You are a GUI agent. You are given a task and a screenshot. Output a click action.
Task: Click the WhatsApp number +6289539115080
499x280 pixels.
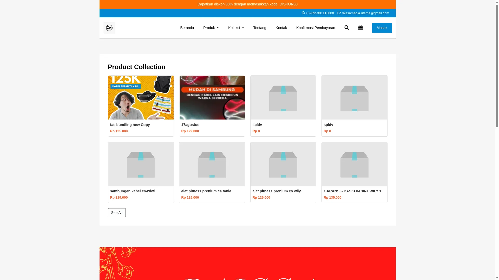[318, 13]
